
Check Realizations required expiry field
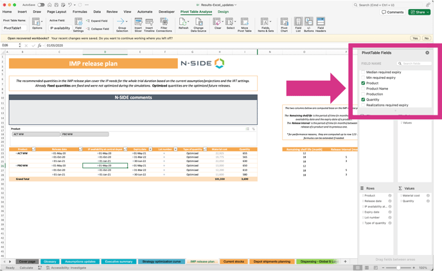363,105
